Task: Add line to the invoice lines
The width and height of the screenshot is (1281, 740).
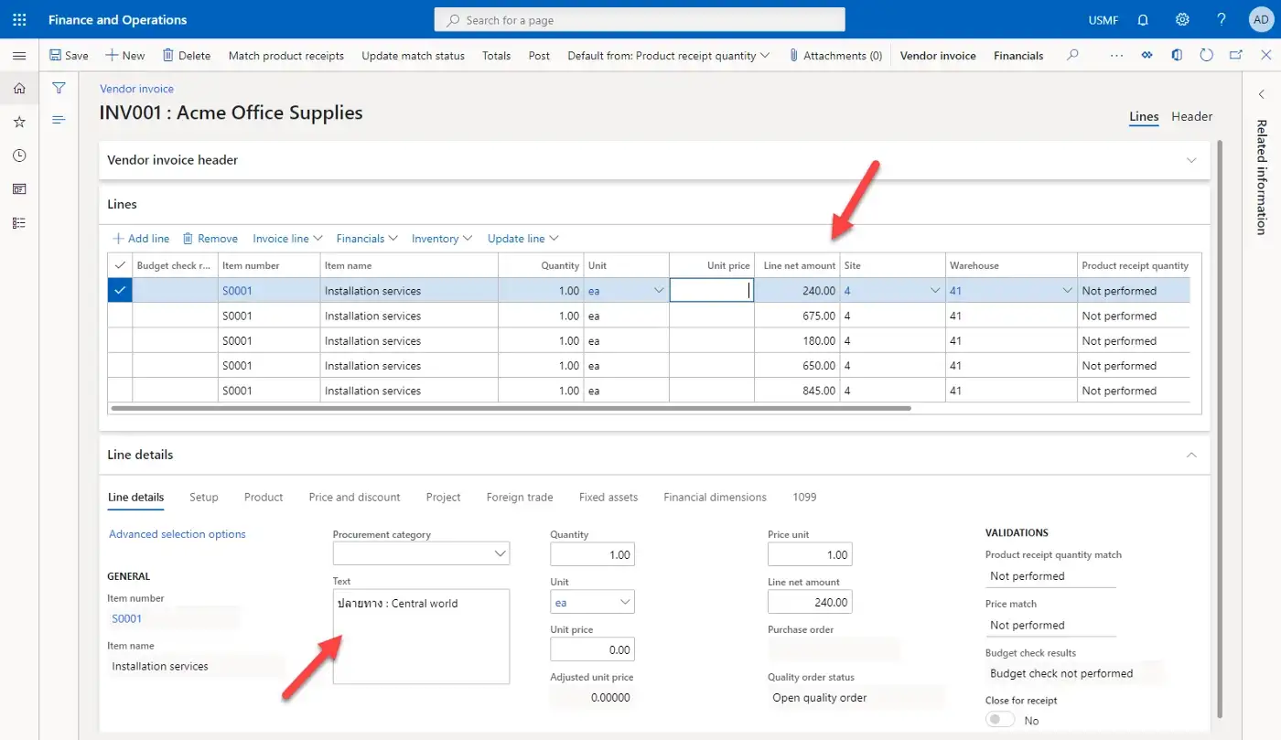Action: coord(141,239)
